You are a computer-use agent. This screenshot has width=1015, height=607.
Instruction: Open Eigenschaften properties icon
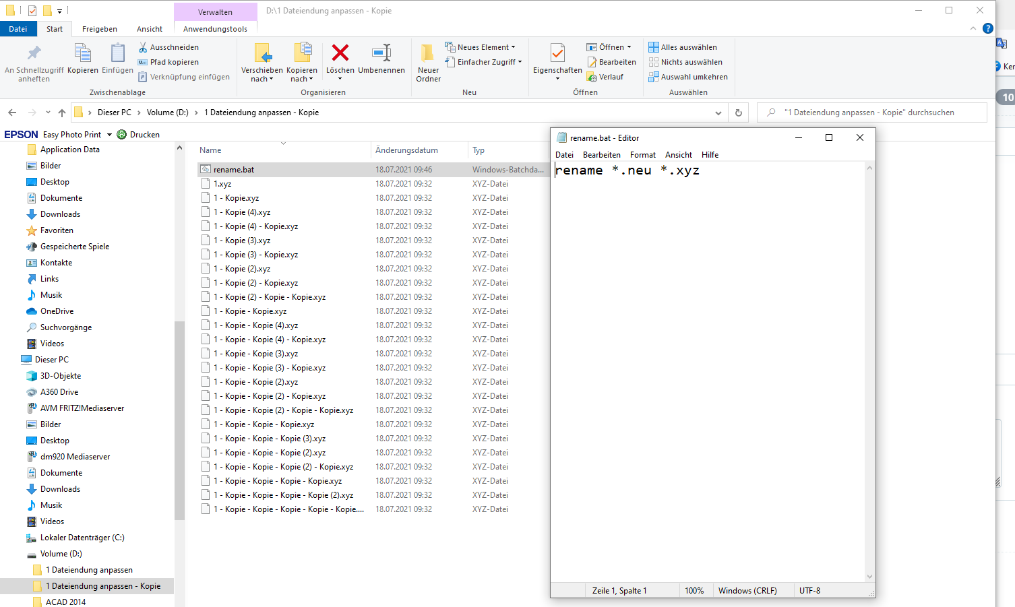coord(557,54)
